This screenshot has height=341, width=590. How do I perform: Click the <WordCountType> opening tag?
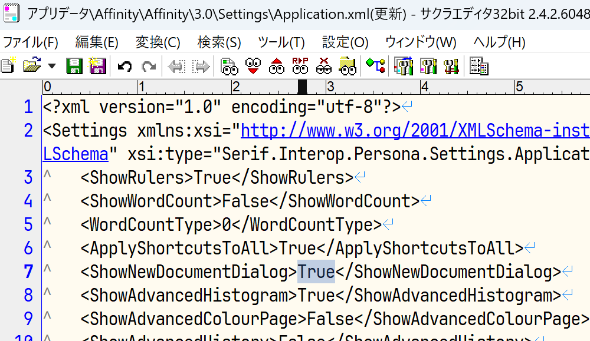[151, 225]
